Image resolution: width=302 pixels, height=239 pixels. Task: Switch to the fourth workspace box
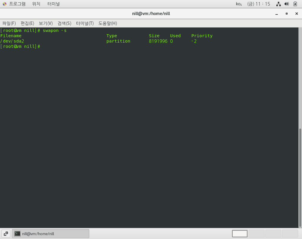pyautogui.click(x=290, y=234)
